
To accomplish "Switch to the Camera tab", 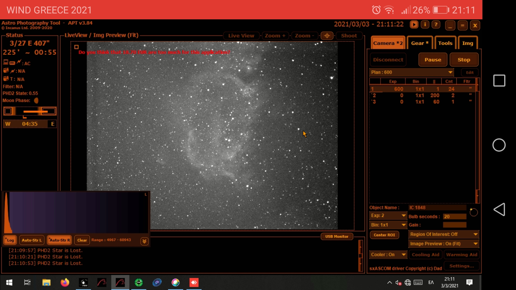I will click(388, 43).
